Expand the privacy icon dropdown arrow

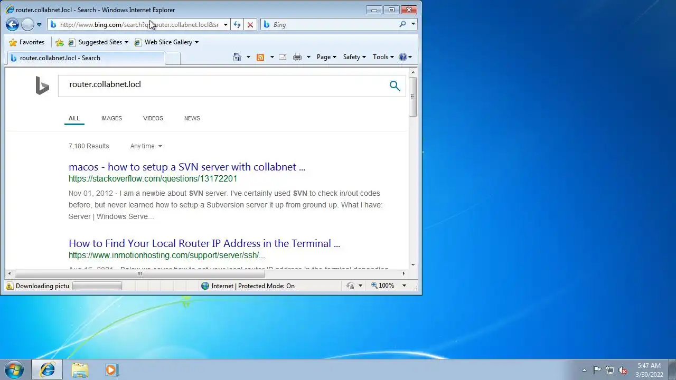coord(361,286)
